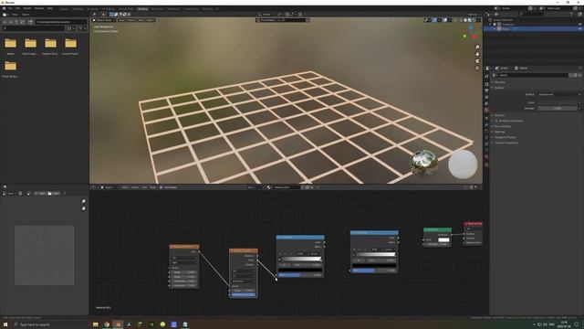This screenshot has height=329, width=584.
Task: Click the Open button in image editor
Action: [x=54, y=193]
